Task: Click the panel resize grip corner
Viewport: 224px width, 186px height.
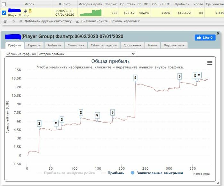Action: [x=218, y=183]
